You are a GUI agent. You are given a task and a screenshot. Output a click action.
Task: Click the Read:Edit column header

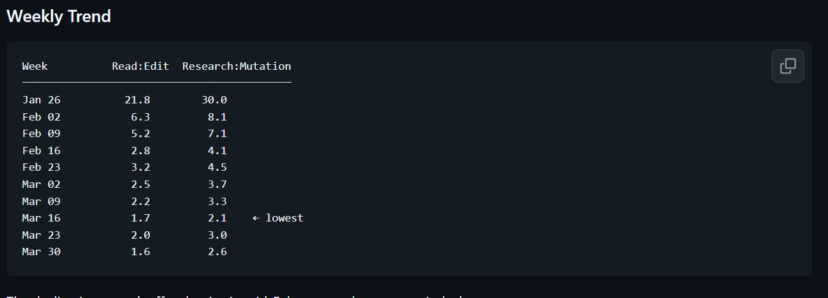[140, 66]
